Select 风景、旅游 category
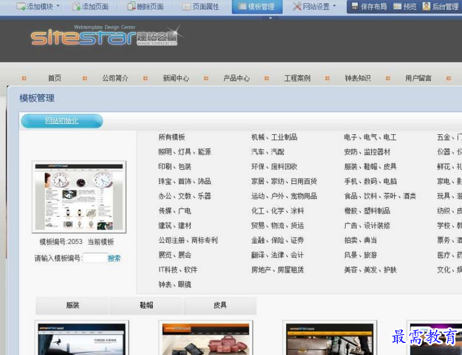The width and height of the screenshot is (462, 355). point(361,255)
